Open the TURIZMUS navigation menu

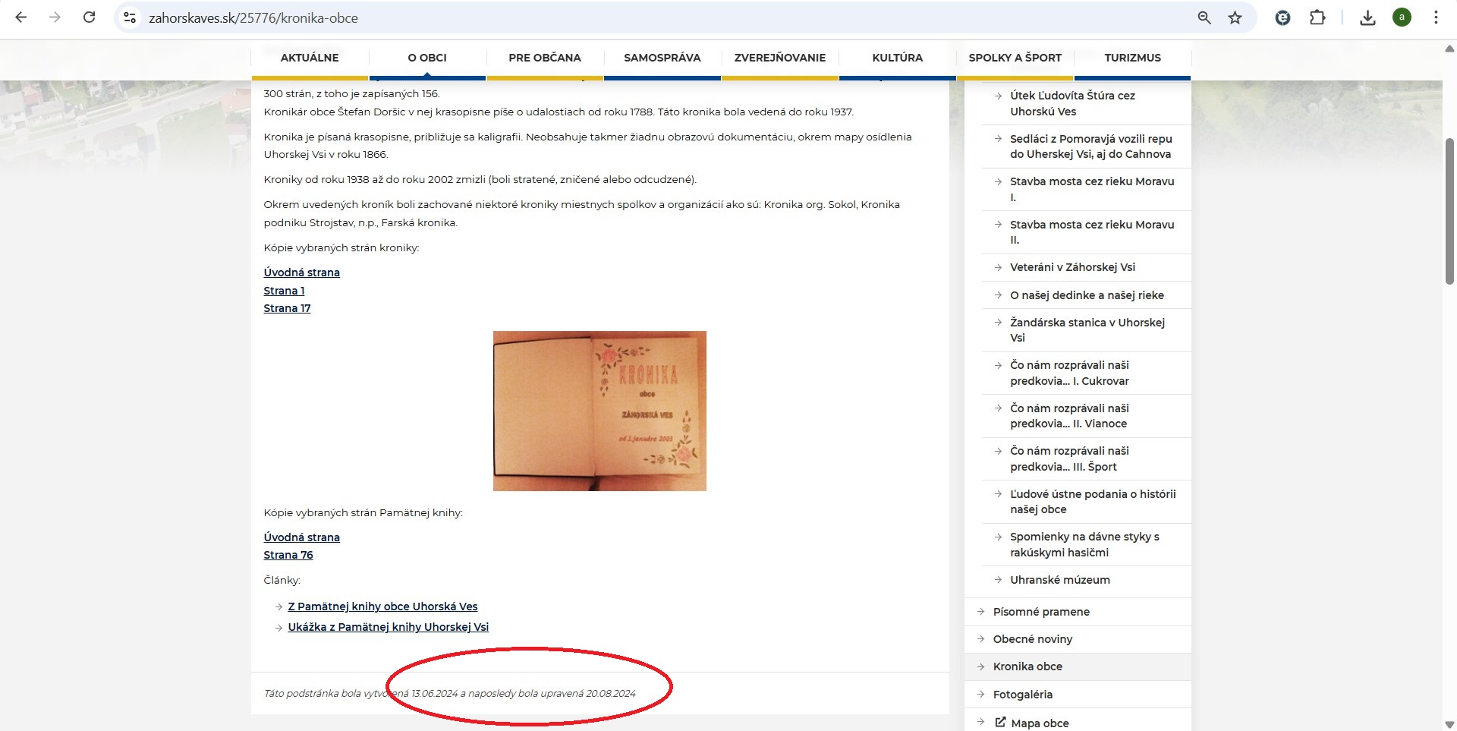[1132, 58]
